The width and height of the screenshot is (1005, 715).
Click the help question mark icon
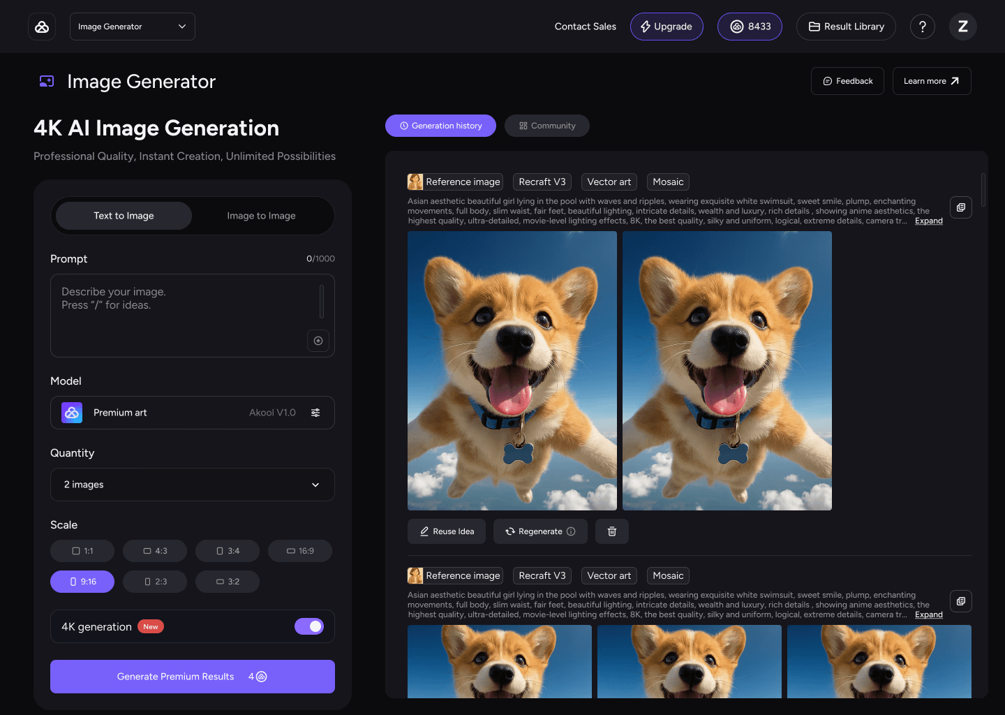923,27
